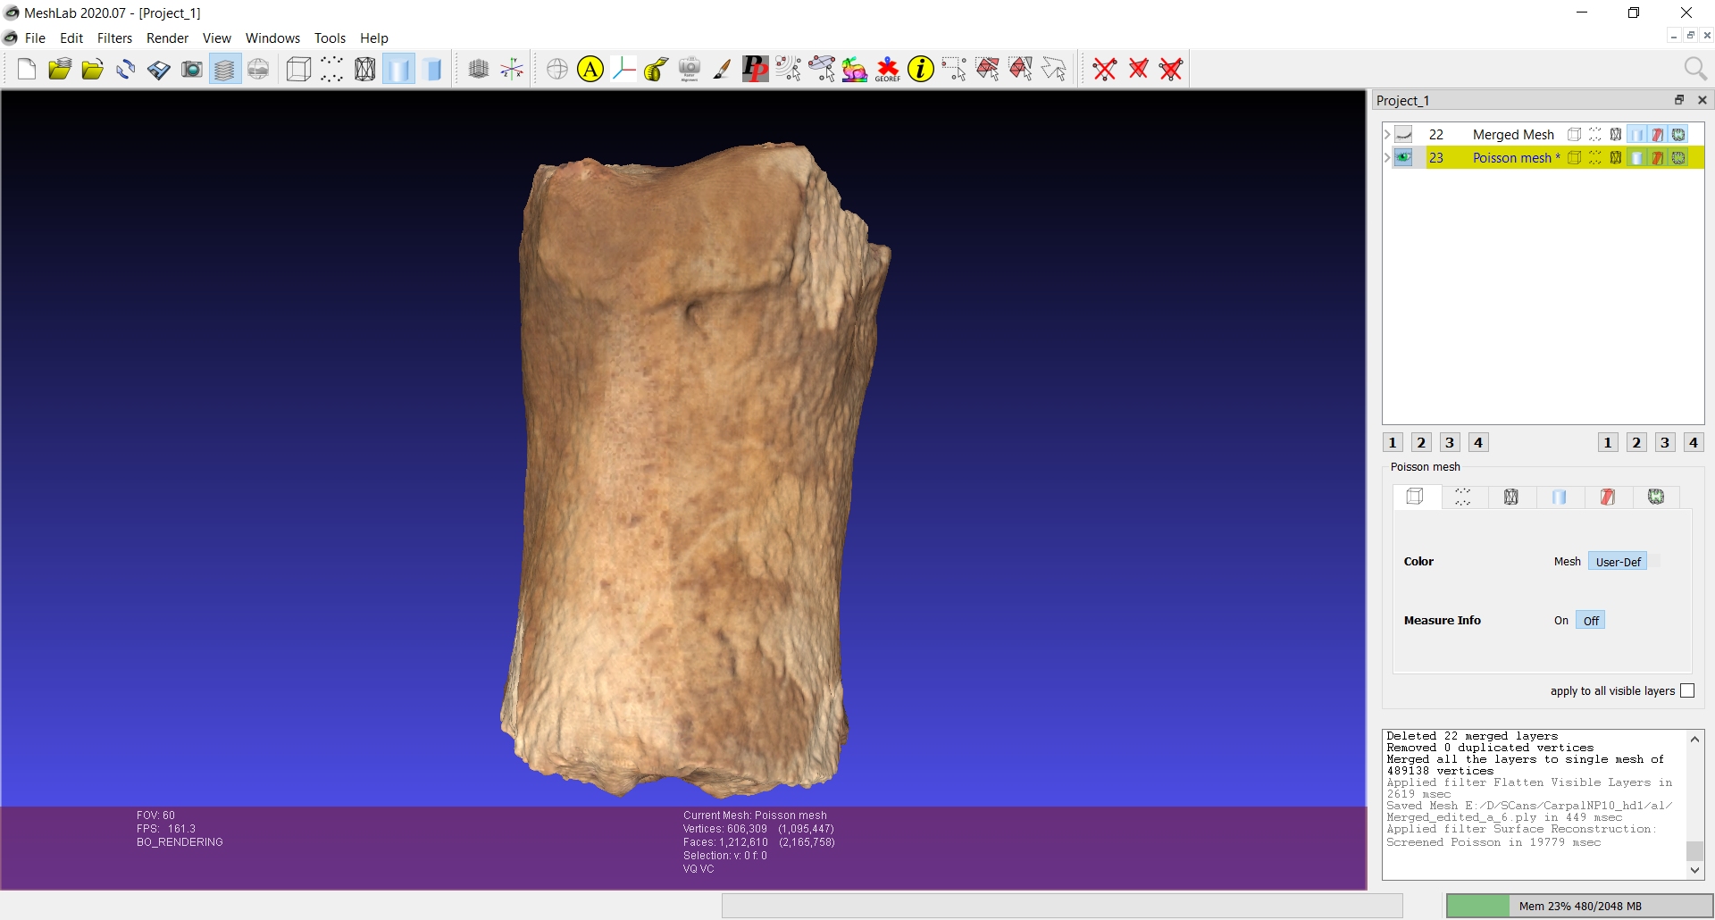
Task: Click the Export Mesh disk icon
Action: point(158,69)
